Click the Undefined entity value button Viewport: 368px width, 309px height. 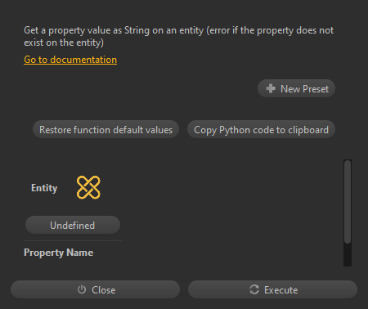coord(73,225)
